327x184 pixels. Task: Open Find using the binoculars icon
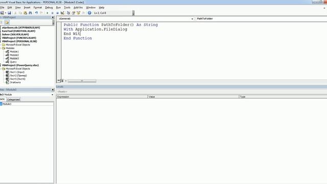[x=30, y=13]
